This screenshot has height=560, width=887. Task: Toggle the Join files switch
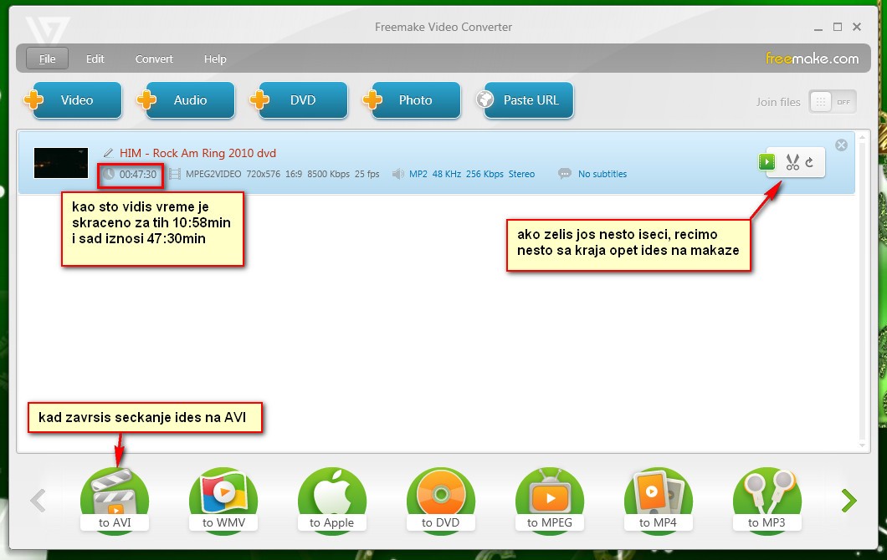click(x=832, y=102)
